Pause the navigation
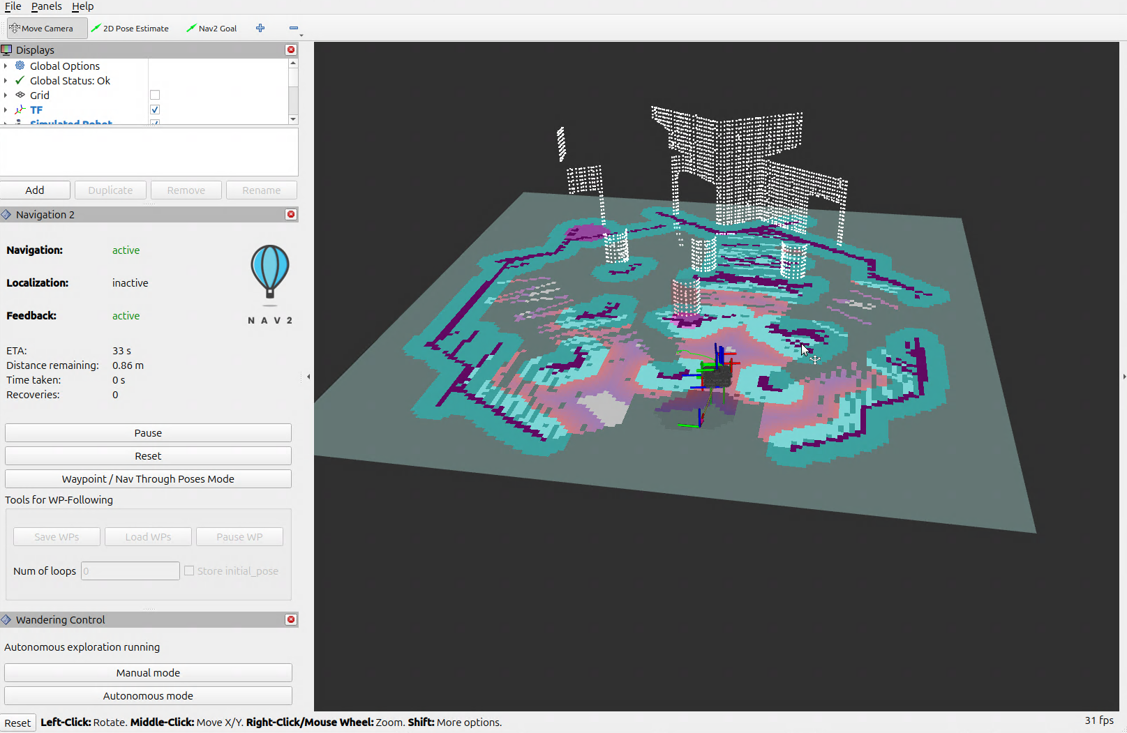1127x733 pixels. click(x=148, y=432)
